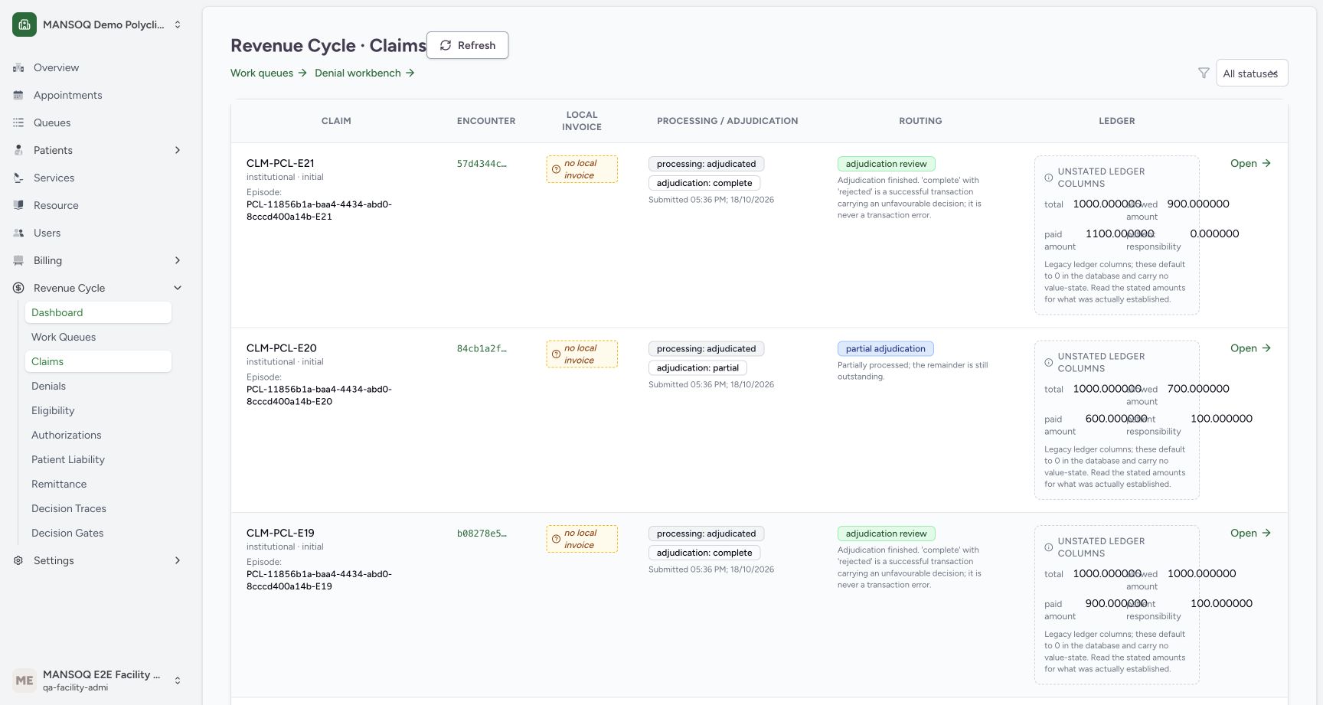
Task: Click info icon in CLM-PCL-E19 ledger
Action: click(x=1049, y=547)
